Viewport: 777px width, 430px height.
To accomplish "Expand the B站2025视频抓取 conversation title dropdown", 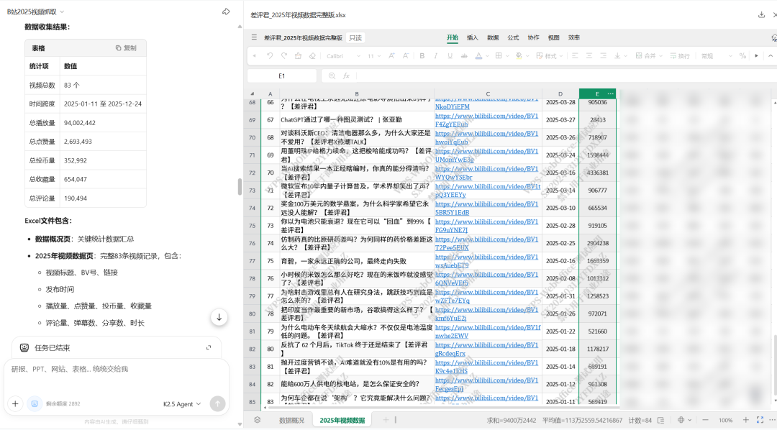I will click(36, 12).
